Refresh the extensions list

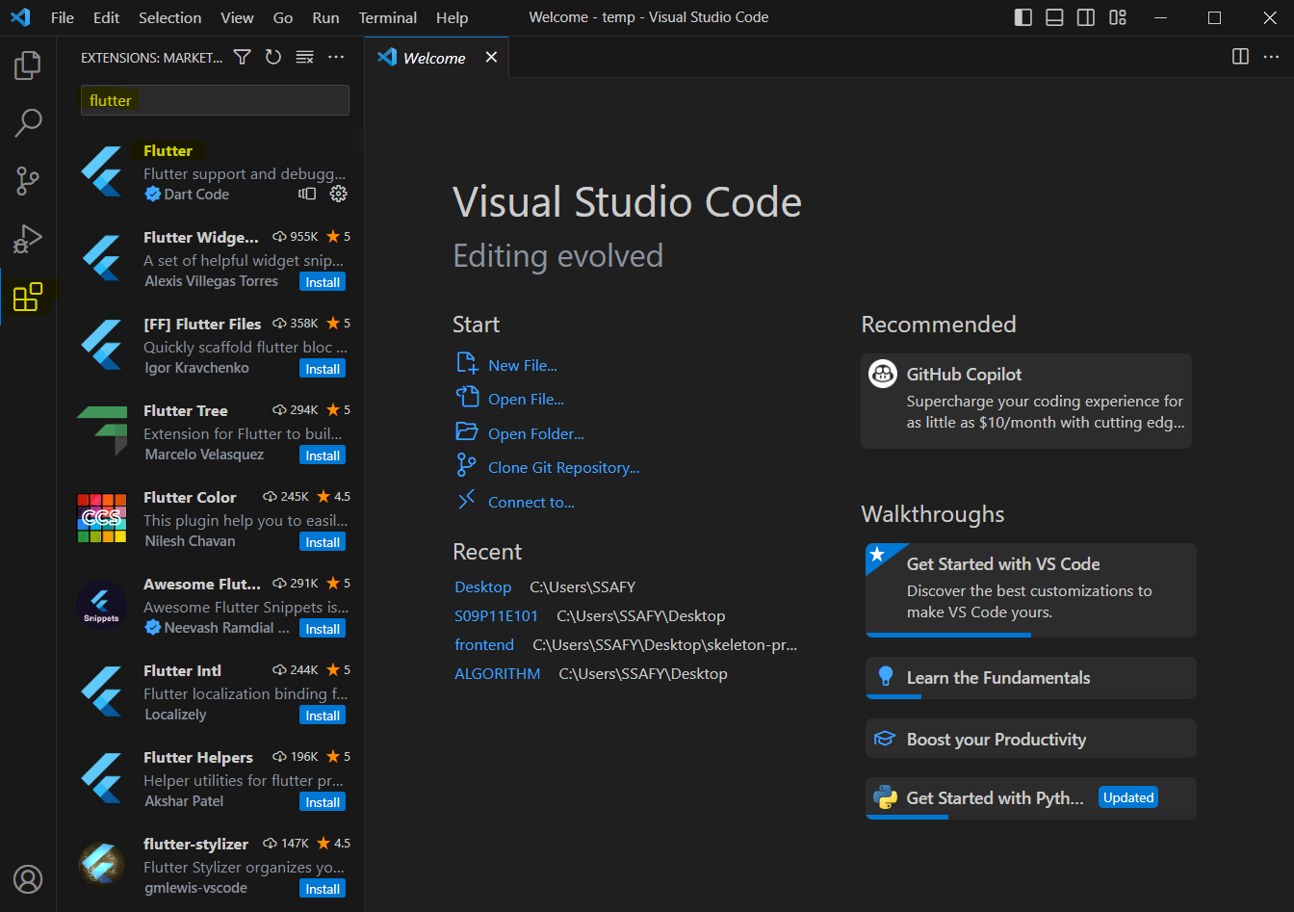coord(273,58)
